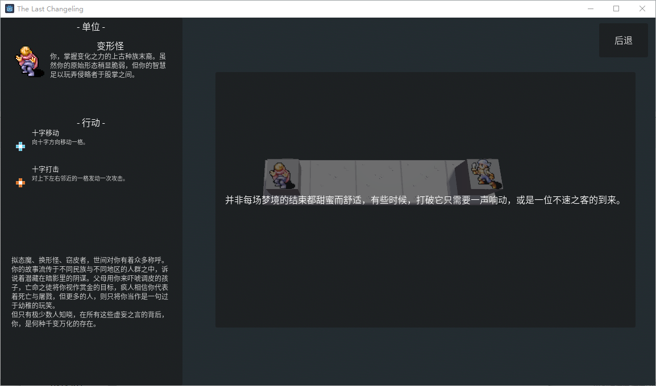Select the changeling sprite in unit panel

coord(30,62)
